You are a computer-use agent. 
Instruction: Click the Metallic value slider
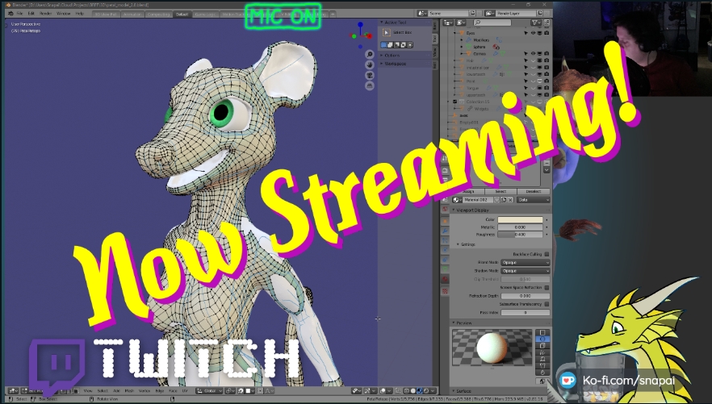pos(521,227)
